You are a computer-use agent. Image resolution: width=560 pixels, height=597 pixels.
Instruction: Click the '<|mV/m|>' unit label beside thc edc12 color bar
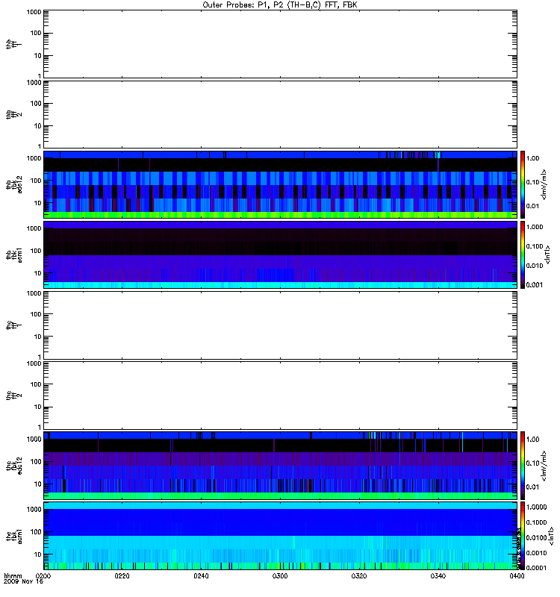click(544, 465)
